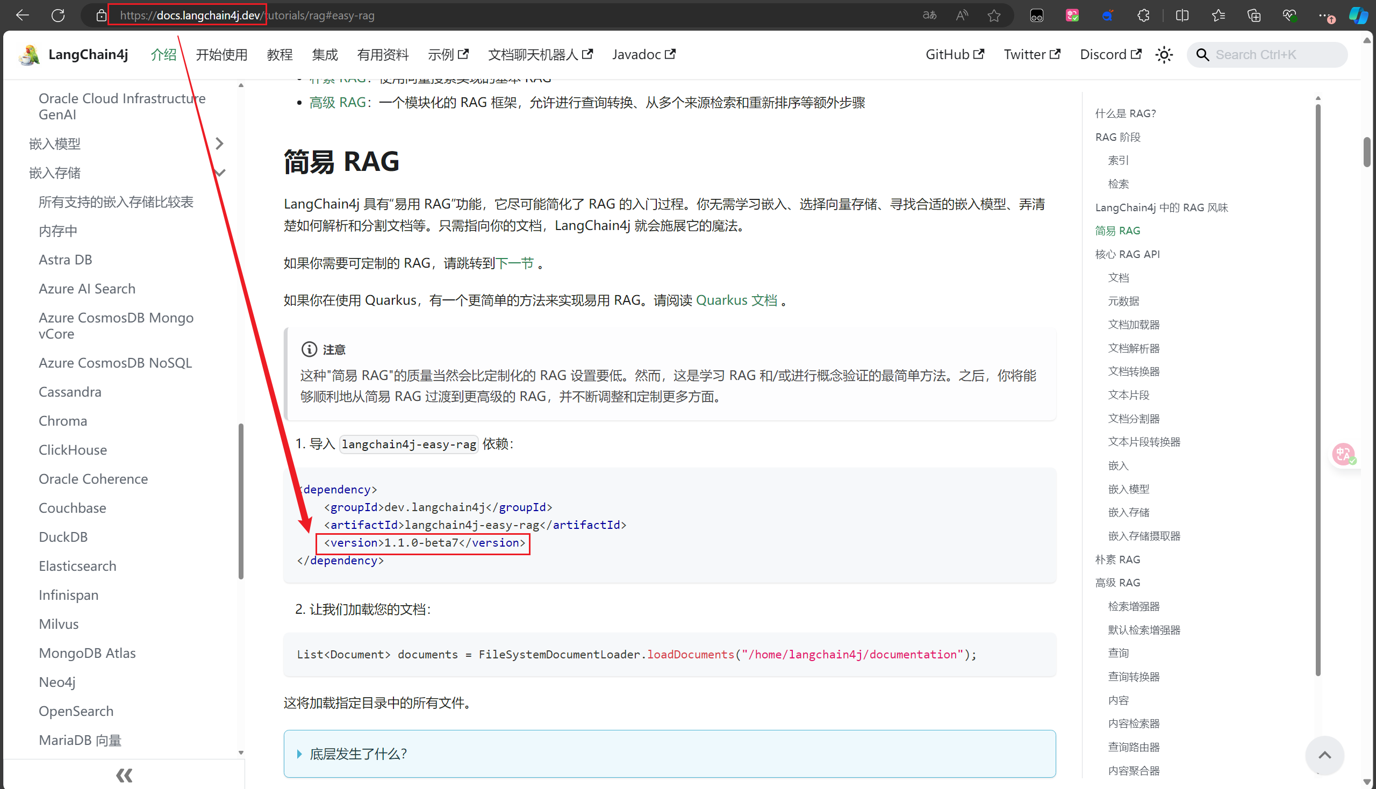Toggle the site's light/dark theme
The width and height of the screenshot is (1376, 789).
1164,54
